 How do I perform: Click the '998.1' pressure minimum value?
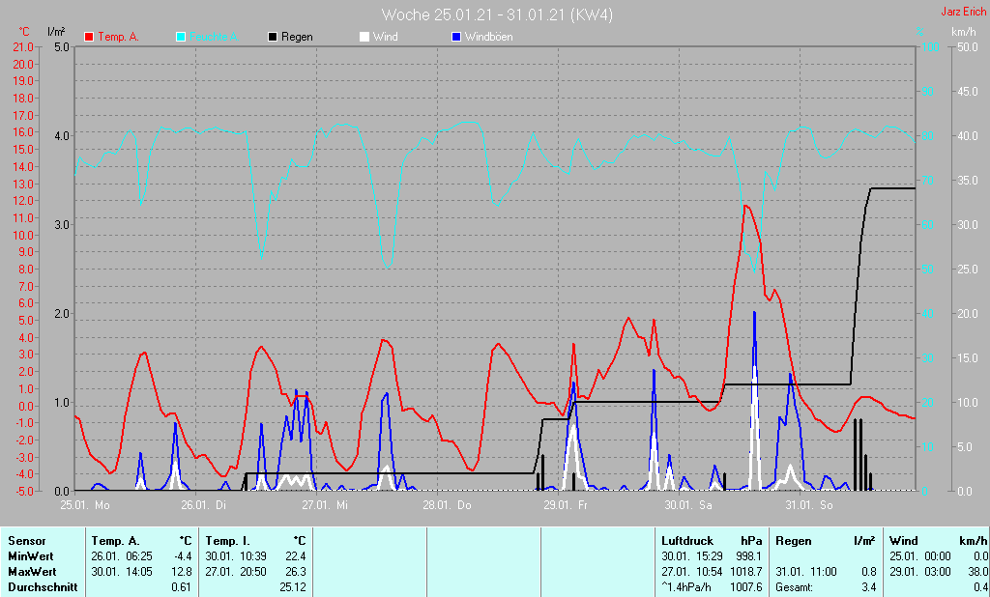tap(749, 556)
